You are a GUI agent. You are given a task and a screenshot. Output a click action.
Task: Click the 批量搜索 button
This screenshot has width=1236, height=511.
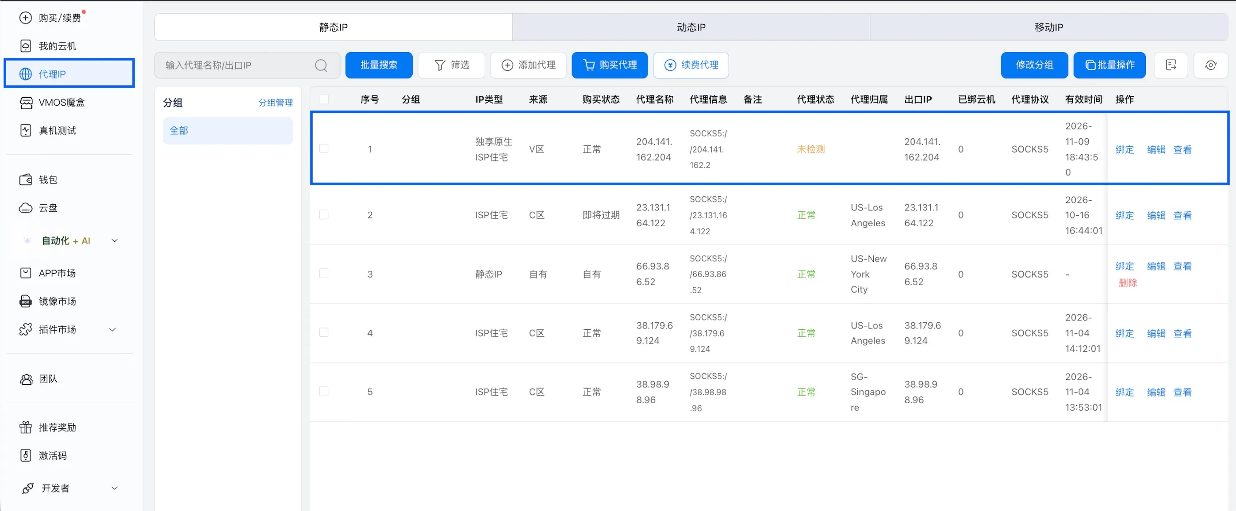click(379, 65)
